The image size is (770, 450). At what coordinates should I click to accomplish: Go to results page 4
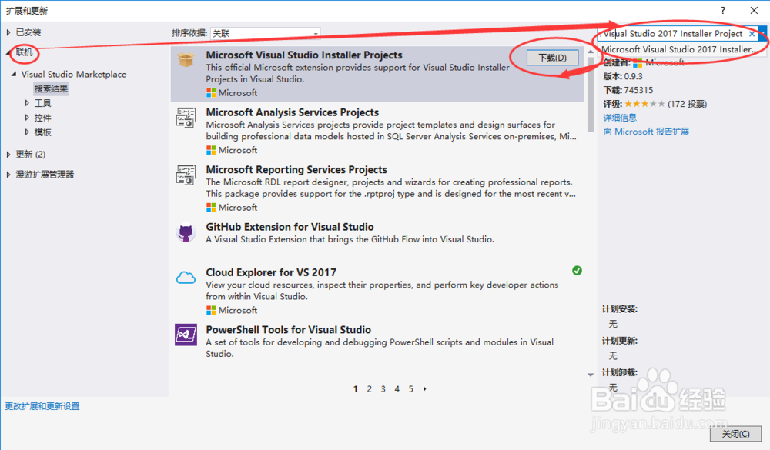(x=397, y=389)
